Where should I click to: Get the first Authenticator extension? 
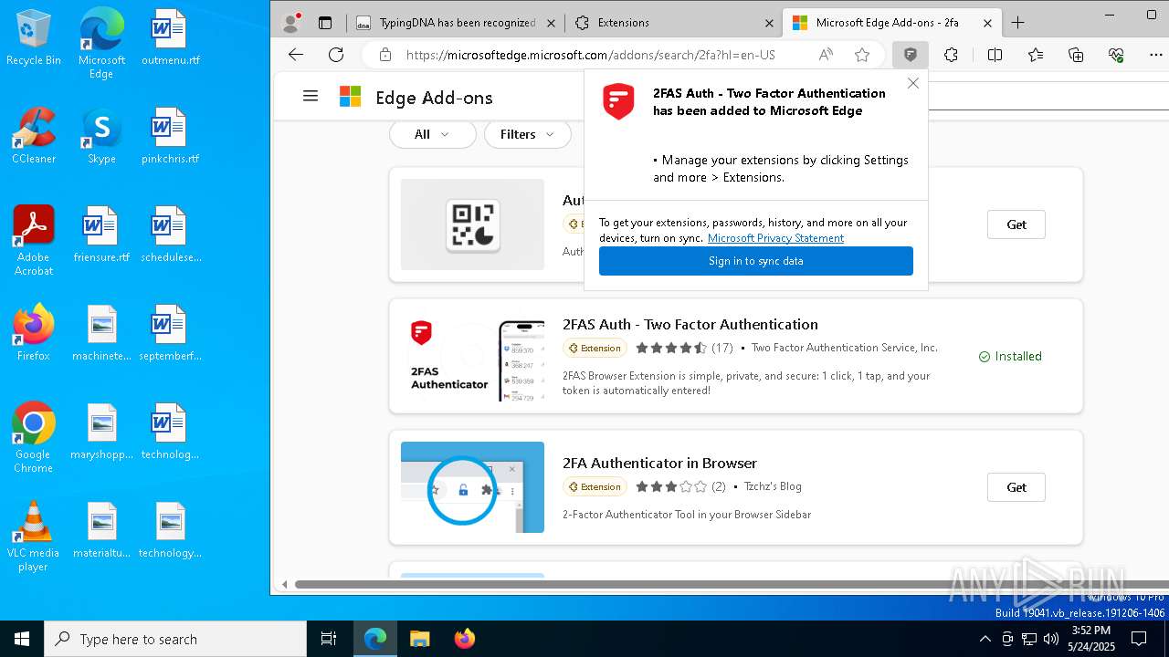click(1016, 224)
